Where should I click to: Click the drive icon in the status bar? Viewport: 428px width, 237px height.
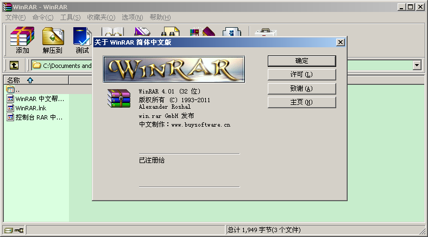8,230
